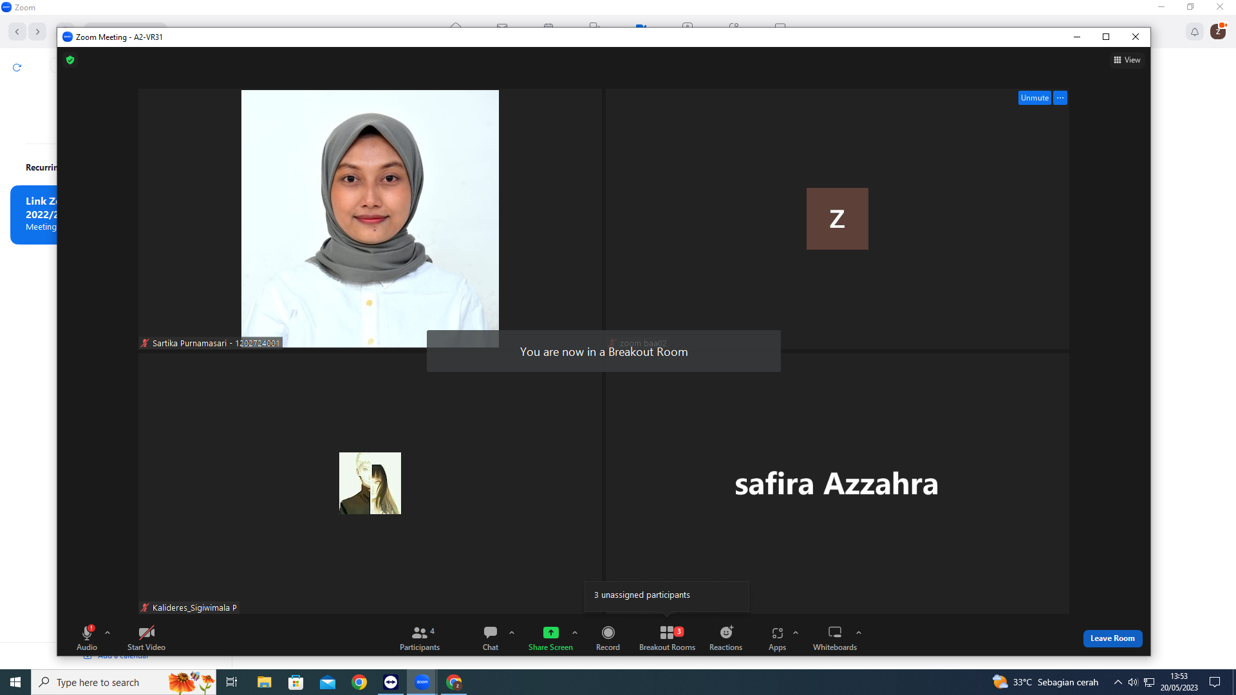
Task: Open the Chat panel
Action: pos(491,638)
